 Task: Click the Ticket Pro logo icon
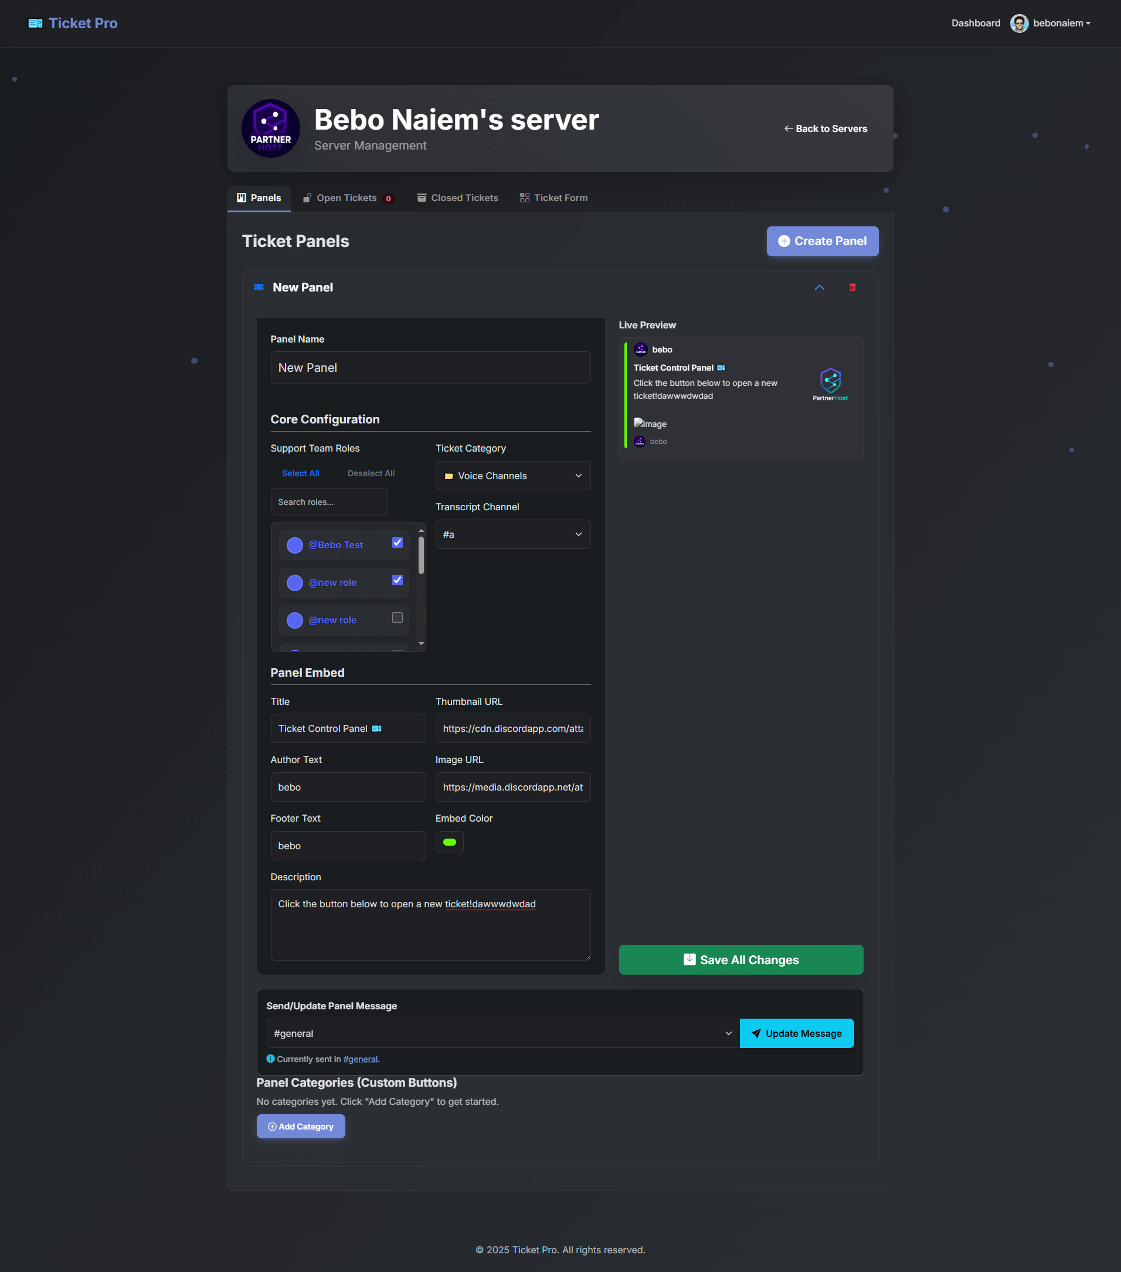click(35, 23)
